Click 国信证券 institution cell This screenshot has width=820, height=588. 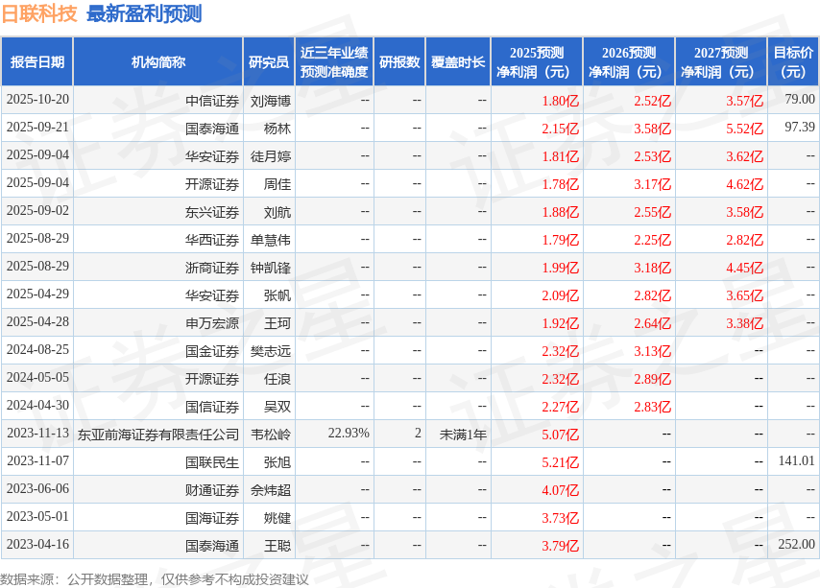coord(212,407)
